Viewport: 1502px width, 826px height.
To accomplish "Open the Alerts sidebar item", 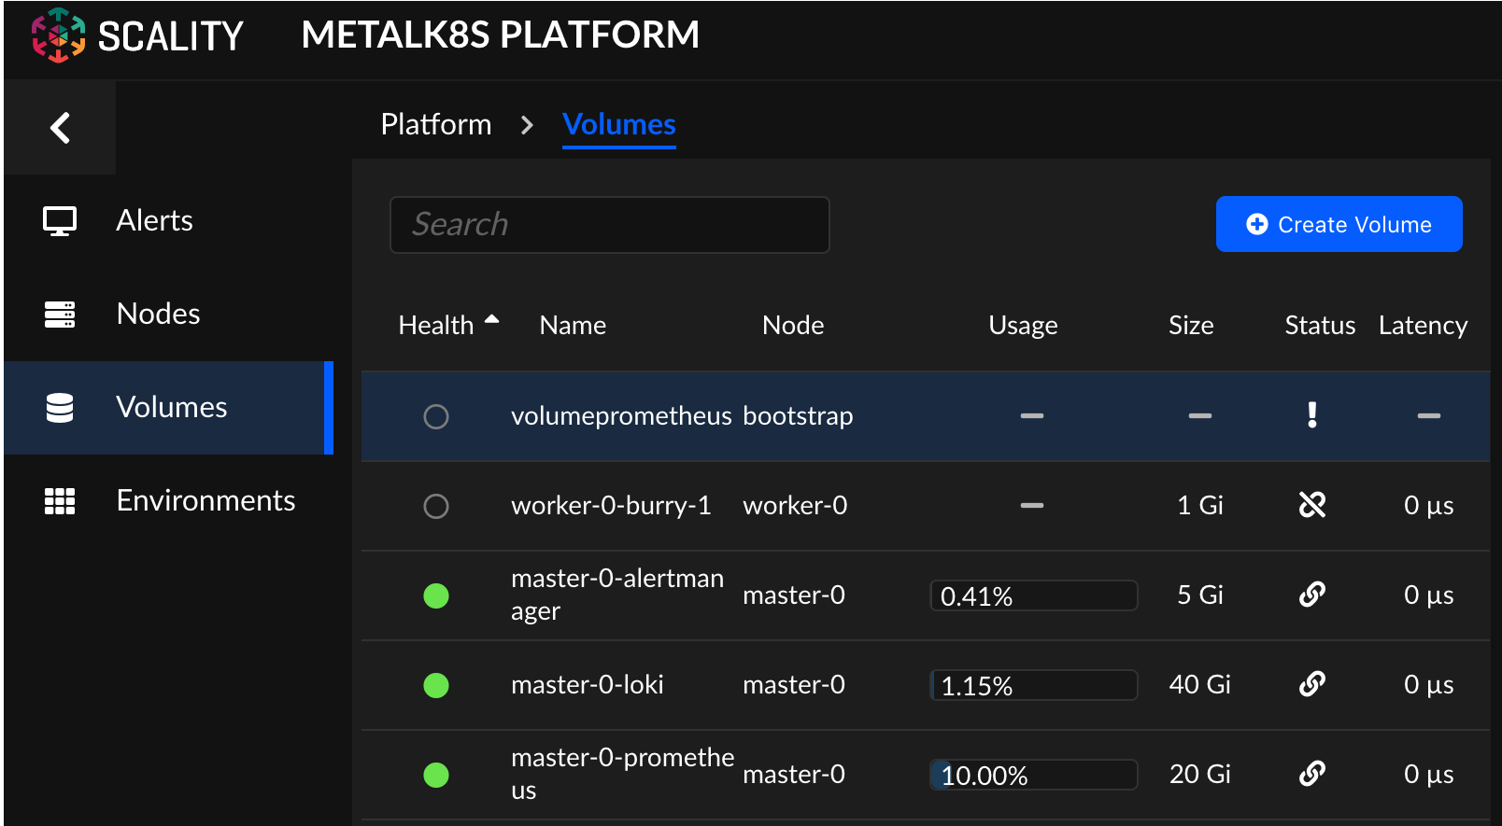I will click(x=168, y=221).
